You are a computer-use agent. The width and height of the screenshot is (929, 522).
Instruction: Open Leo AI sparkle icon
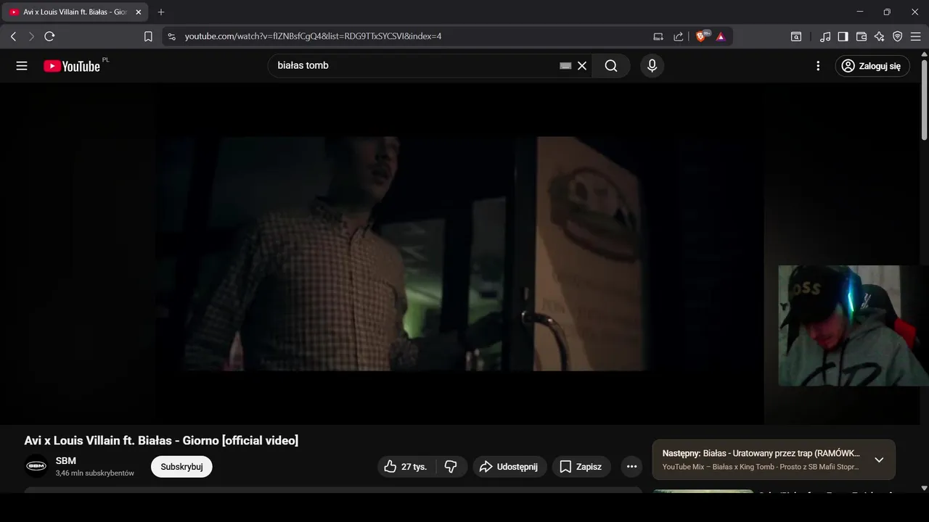(880, 36)
